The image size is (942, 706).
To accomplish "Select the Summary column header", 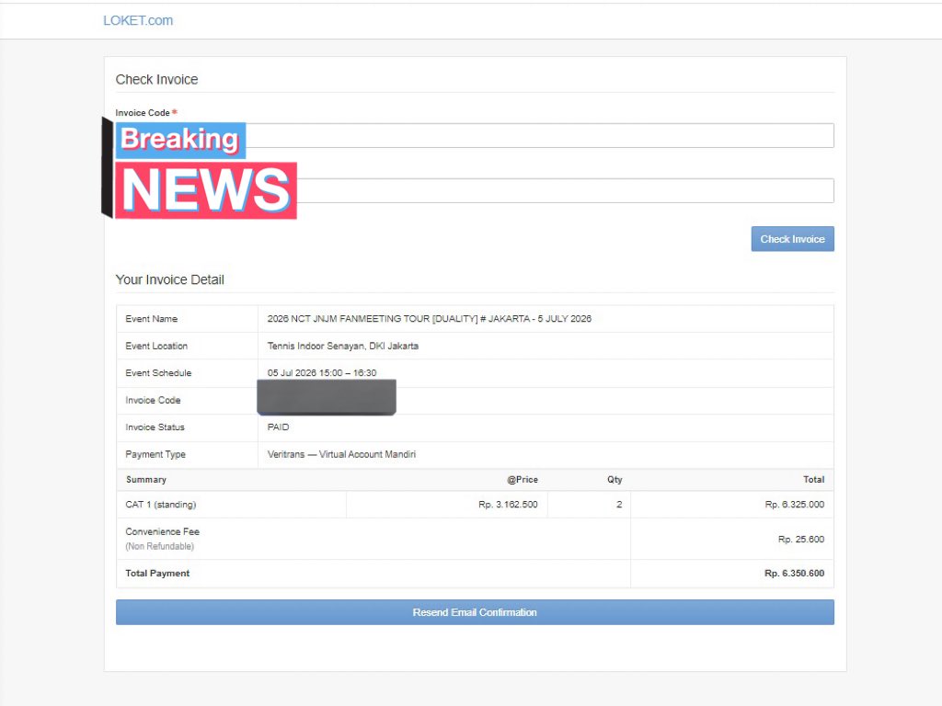I will [146, 480].
